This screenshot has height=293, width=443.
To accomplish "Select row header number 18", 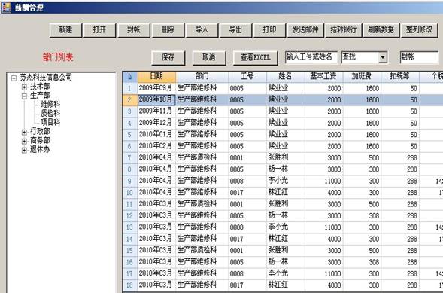I will pyautogui.click(x=130, y=285).
